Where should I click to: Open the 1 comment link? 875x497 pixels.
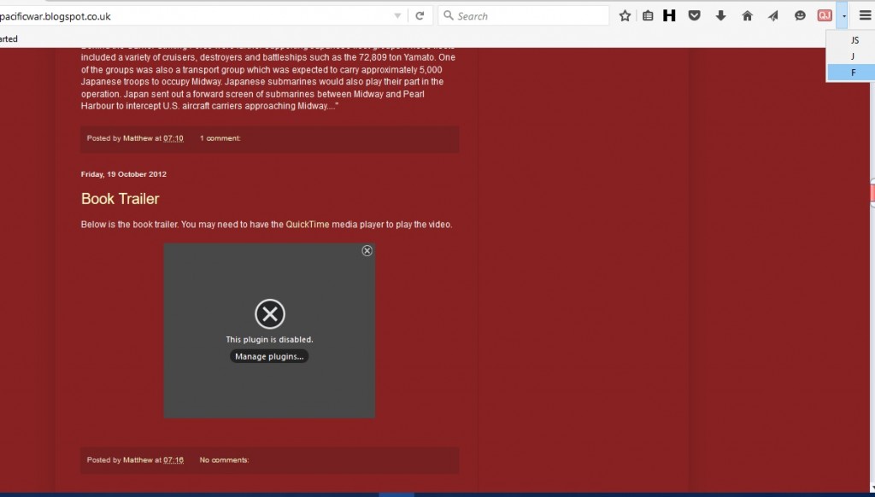pyautogui.click(x=220, y=138)
